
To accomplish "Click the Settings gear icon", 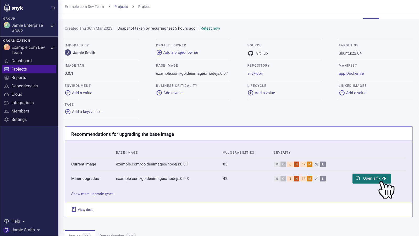I will click(7, 120).
